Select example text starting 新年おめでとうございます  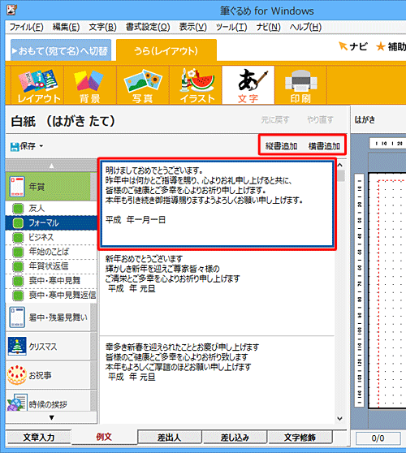[217, 293]
